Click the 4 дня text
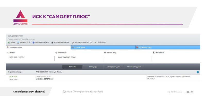The image size is (206, 102). (x=13, y=43)
